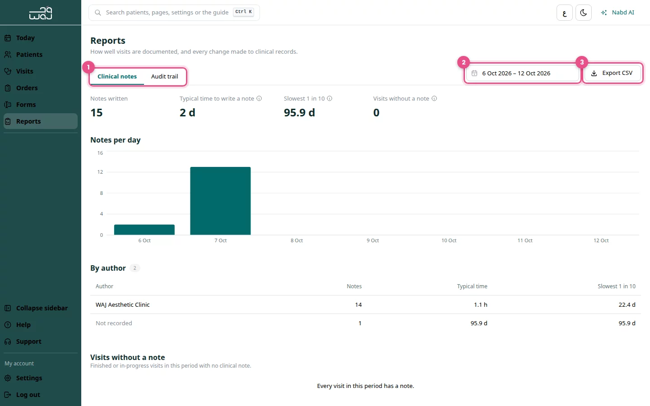Switch language with the Arabic letter button
The height and width of the screenshot is (406, 650).
(565, 13)
